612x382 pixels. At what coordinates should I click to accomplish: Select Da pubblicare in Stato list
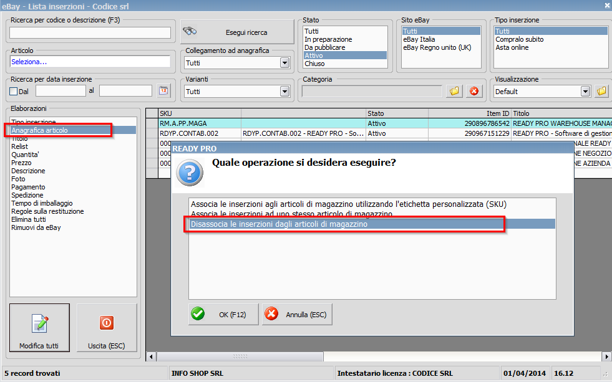coord(345,47)
